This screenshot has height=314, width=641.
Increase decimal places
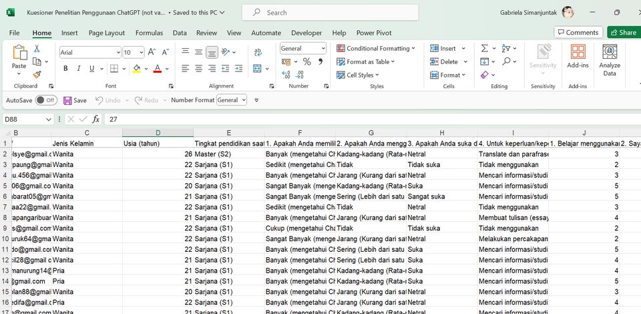tap(286, 75)
